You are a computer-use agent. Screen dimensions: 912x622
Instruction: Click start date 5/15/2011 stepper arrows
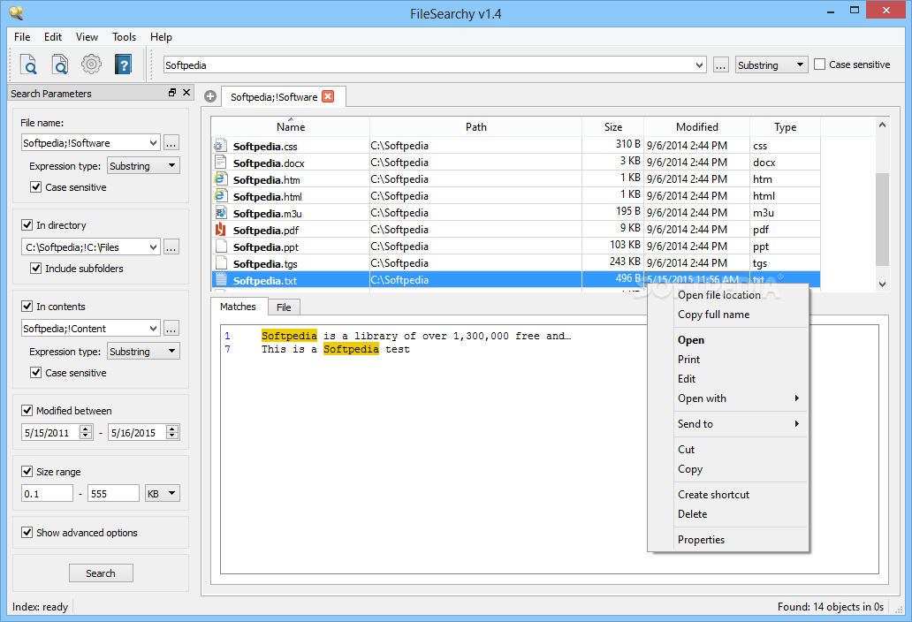[86, 433]
